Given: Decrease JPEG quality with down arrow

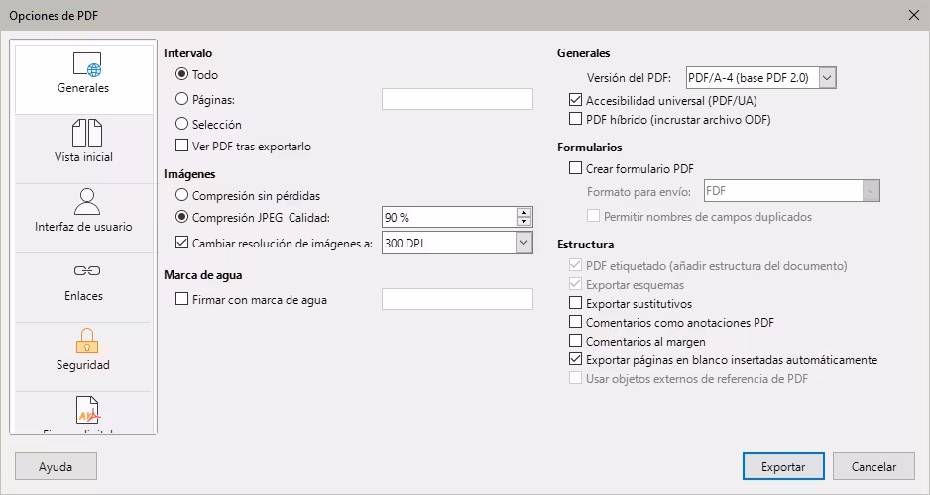Looking at the screenshot, I should [x=523, y=222].
